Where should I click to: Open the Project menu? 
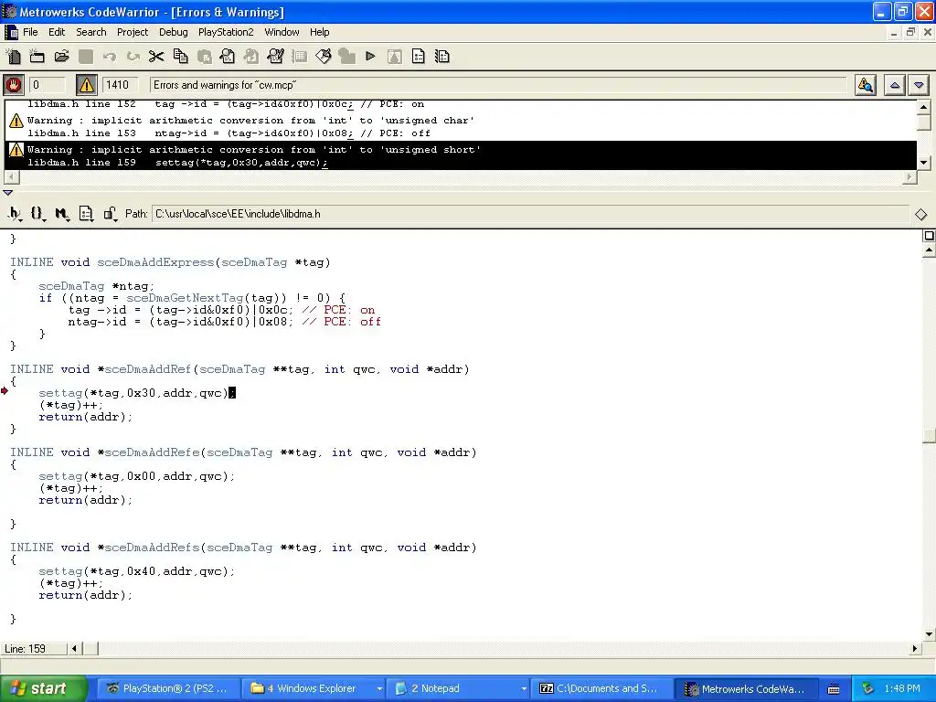[x=132, y=32]
